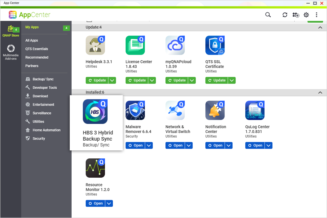Open the dropdown arrow beside Helpdesk Update button
327x218 pixels.
112,80
